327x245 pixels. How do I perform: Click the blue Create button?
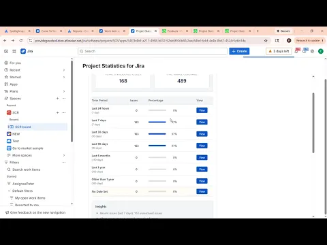coord(239,51)
